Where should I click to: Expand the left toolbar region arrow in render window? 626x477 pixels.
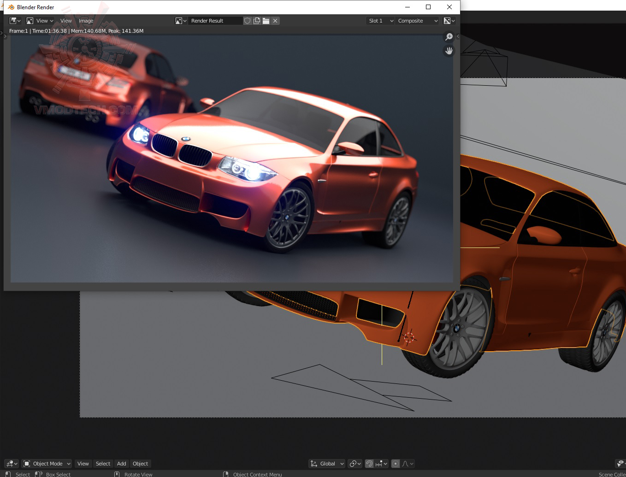(x=6, y=35)
